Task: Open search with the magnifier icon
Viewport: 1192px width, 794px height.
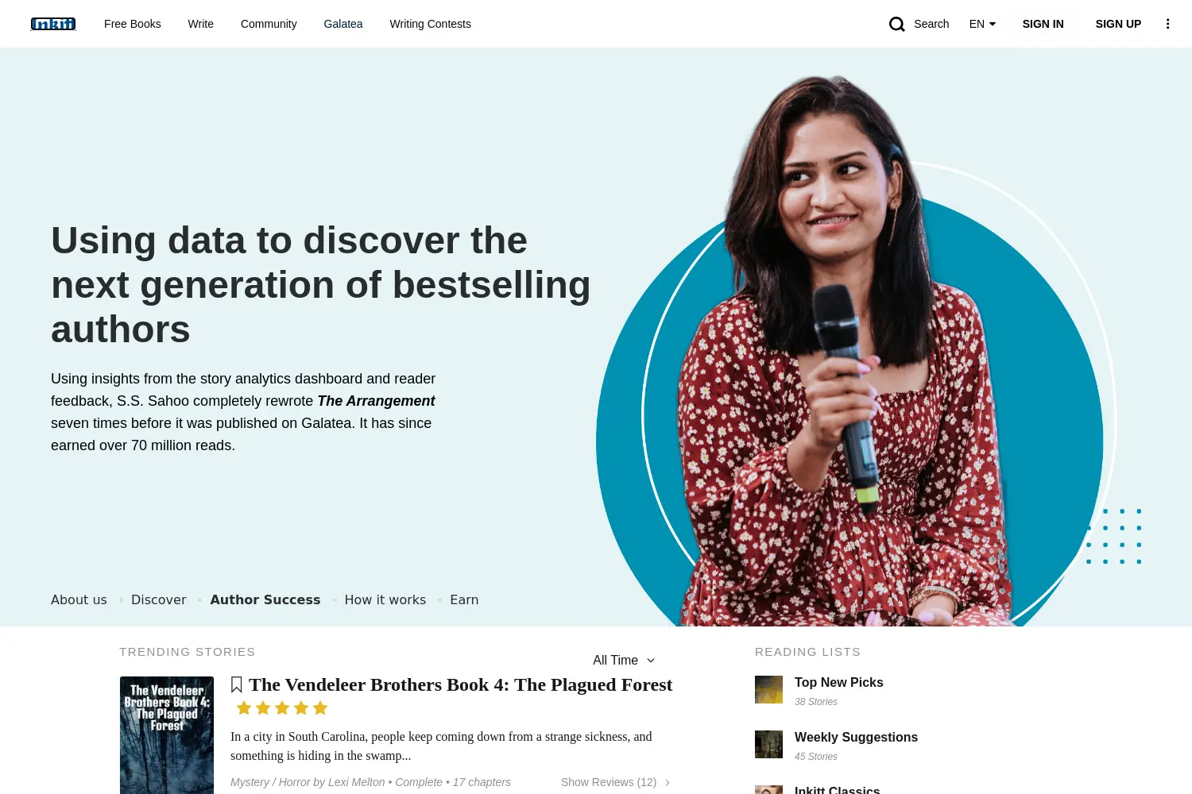Action: pos(897,24)
